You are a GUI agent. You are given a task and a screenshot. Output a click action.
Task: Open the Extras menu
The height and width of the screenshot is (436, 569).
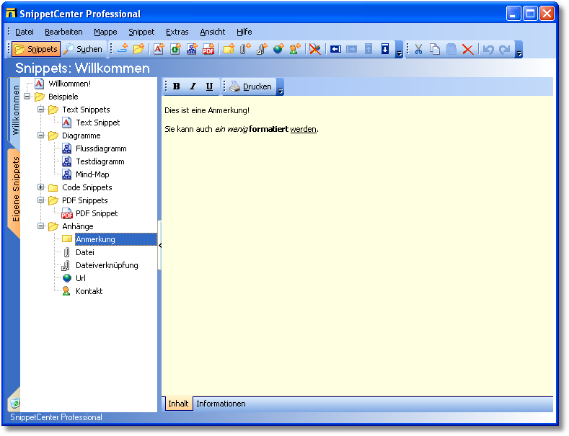177,32
